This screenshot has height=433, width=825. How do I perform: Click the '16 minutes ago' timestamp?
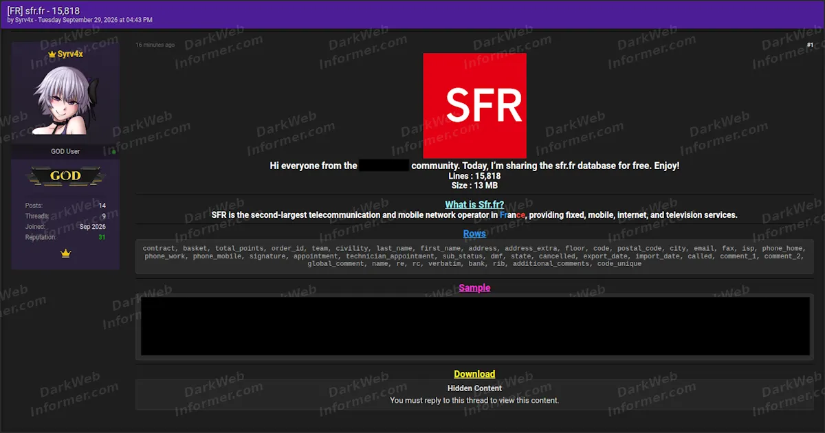pos(155,45)
